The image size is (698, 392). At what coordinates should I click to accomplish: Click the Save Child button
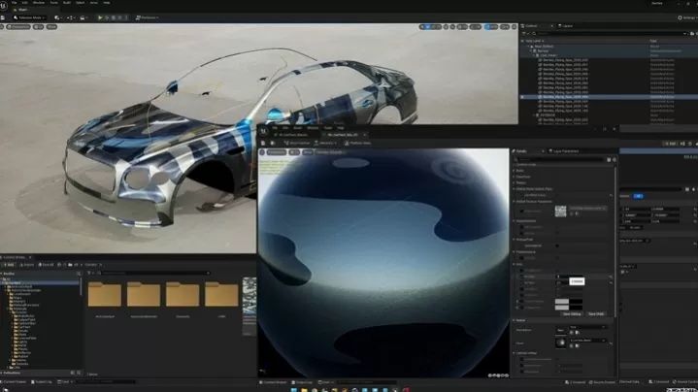pyautogui.click(x=596, y=313)
